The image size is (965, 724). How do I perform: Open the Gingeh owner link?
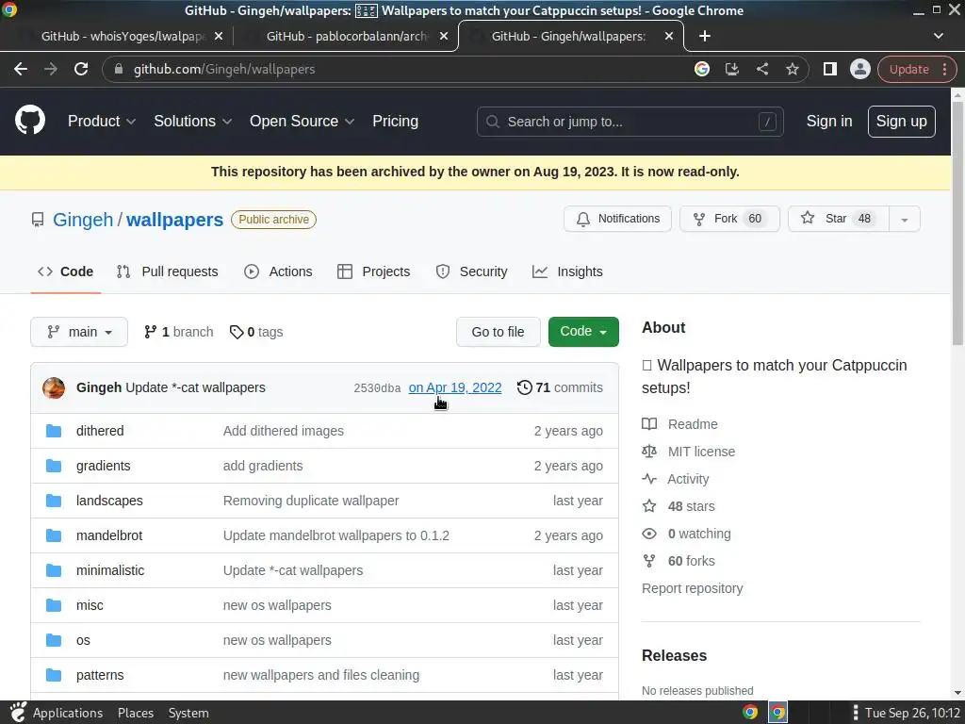pyautogui.click(x=83, y=220)
